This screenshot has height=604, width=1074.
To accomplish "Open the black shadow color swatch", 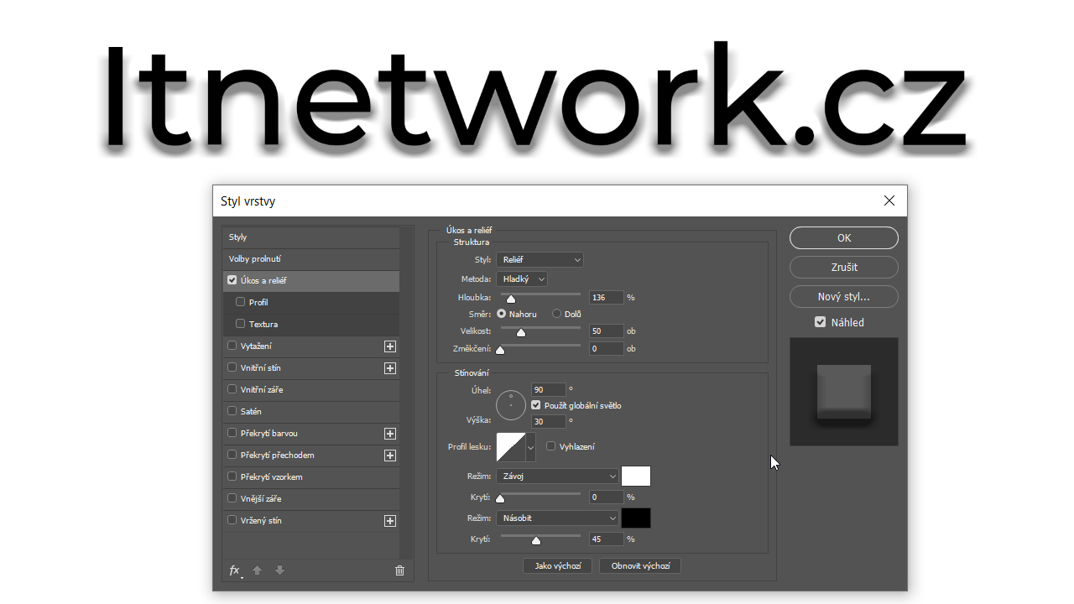I will 636,518.
